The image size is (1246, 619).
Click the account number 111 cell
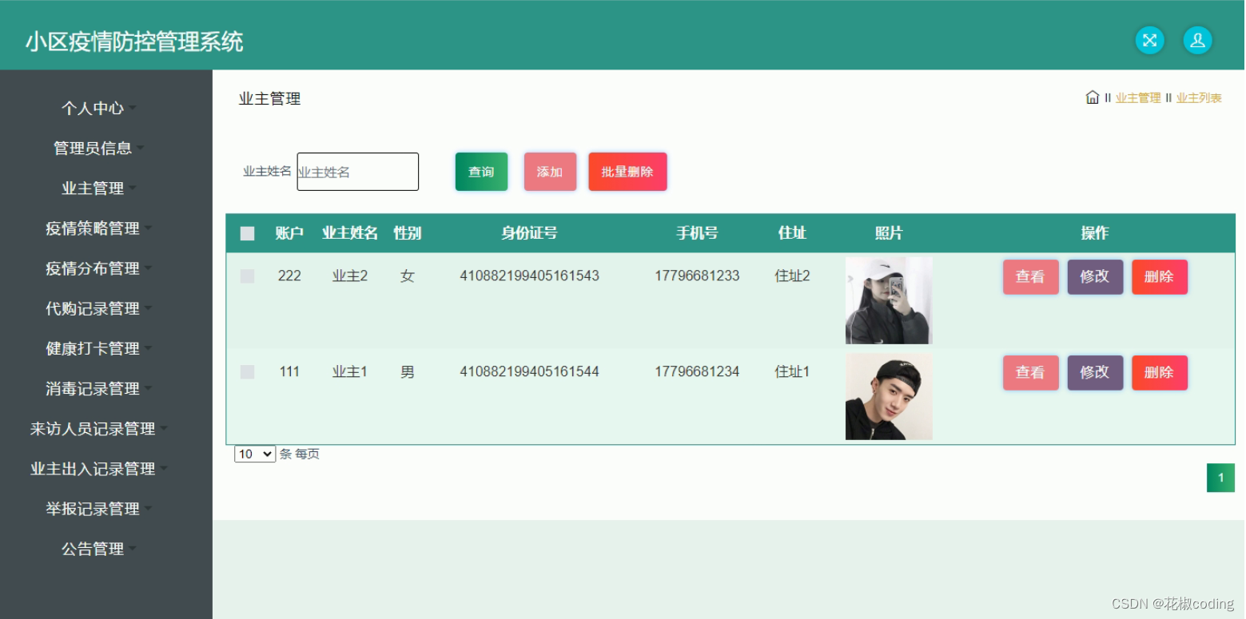289,371
